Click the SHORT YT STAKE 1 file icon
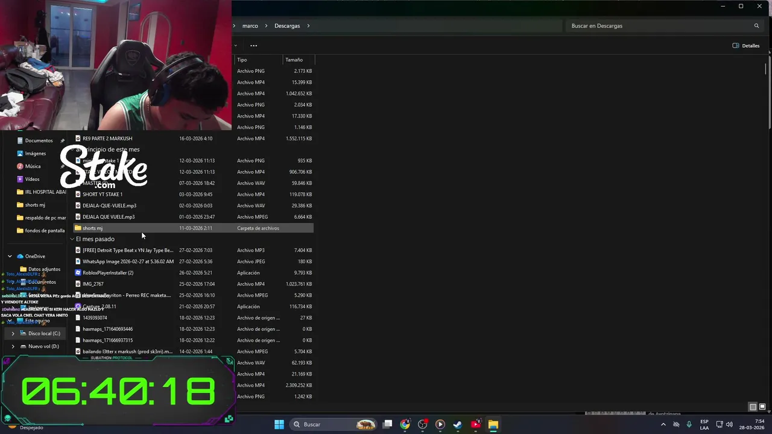The width and height of the screenshot is (772, 434). (x=78, y=194)
